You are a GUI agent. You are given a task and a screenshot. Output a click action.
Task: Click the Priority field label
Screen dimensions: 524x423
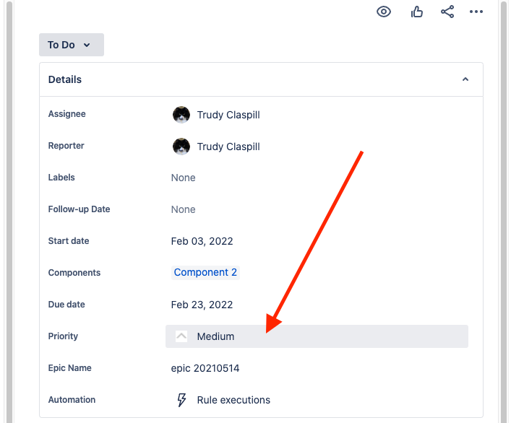pos(63,336)
